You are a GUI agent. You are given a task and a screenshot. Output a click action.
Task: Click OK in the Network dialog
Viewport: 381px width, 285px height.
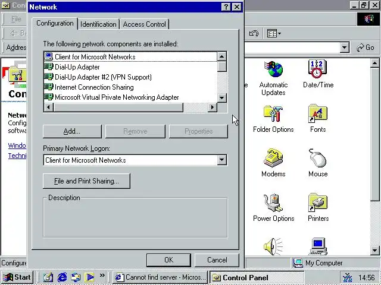[168, 260]
